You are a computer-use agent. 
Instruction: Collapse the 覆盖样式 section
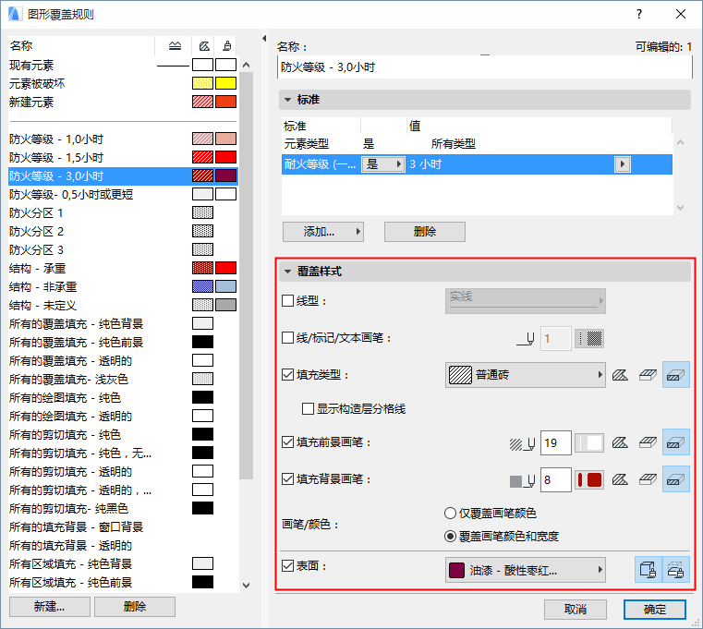[x=288, y=272]
